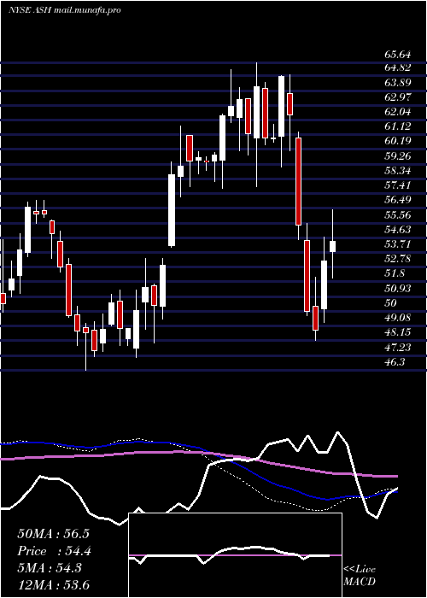Screen dimensions: 427x598
Task: Click the 46.3 price level label
Action: (395, 361)
